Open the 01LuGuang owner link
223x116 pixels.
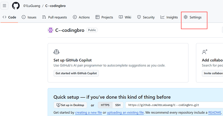32,6
